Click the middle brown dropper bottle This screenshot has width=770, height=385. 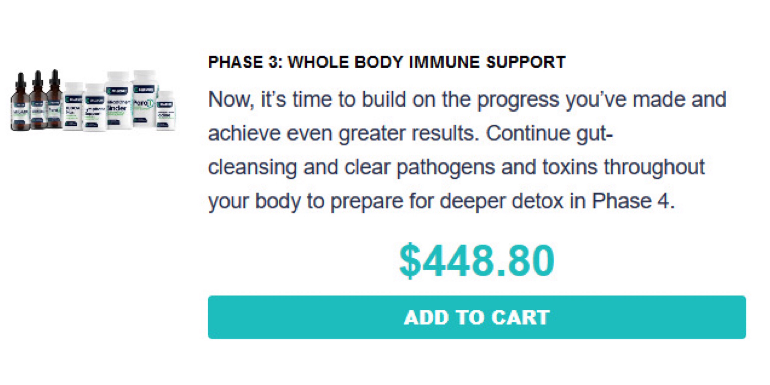pyautogui.click(x=38, y=100)
